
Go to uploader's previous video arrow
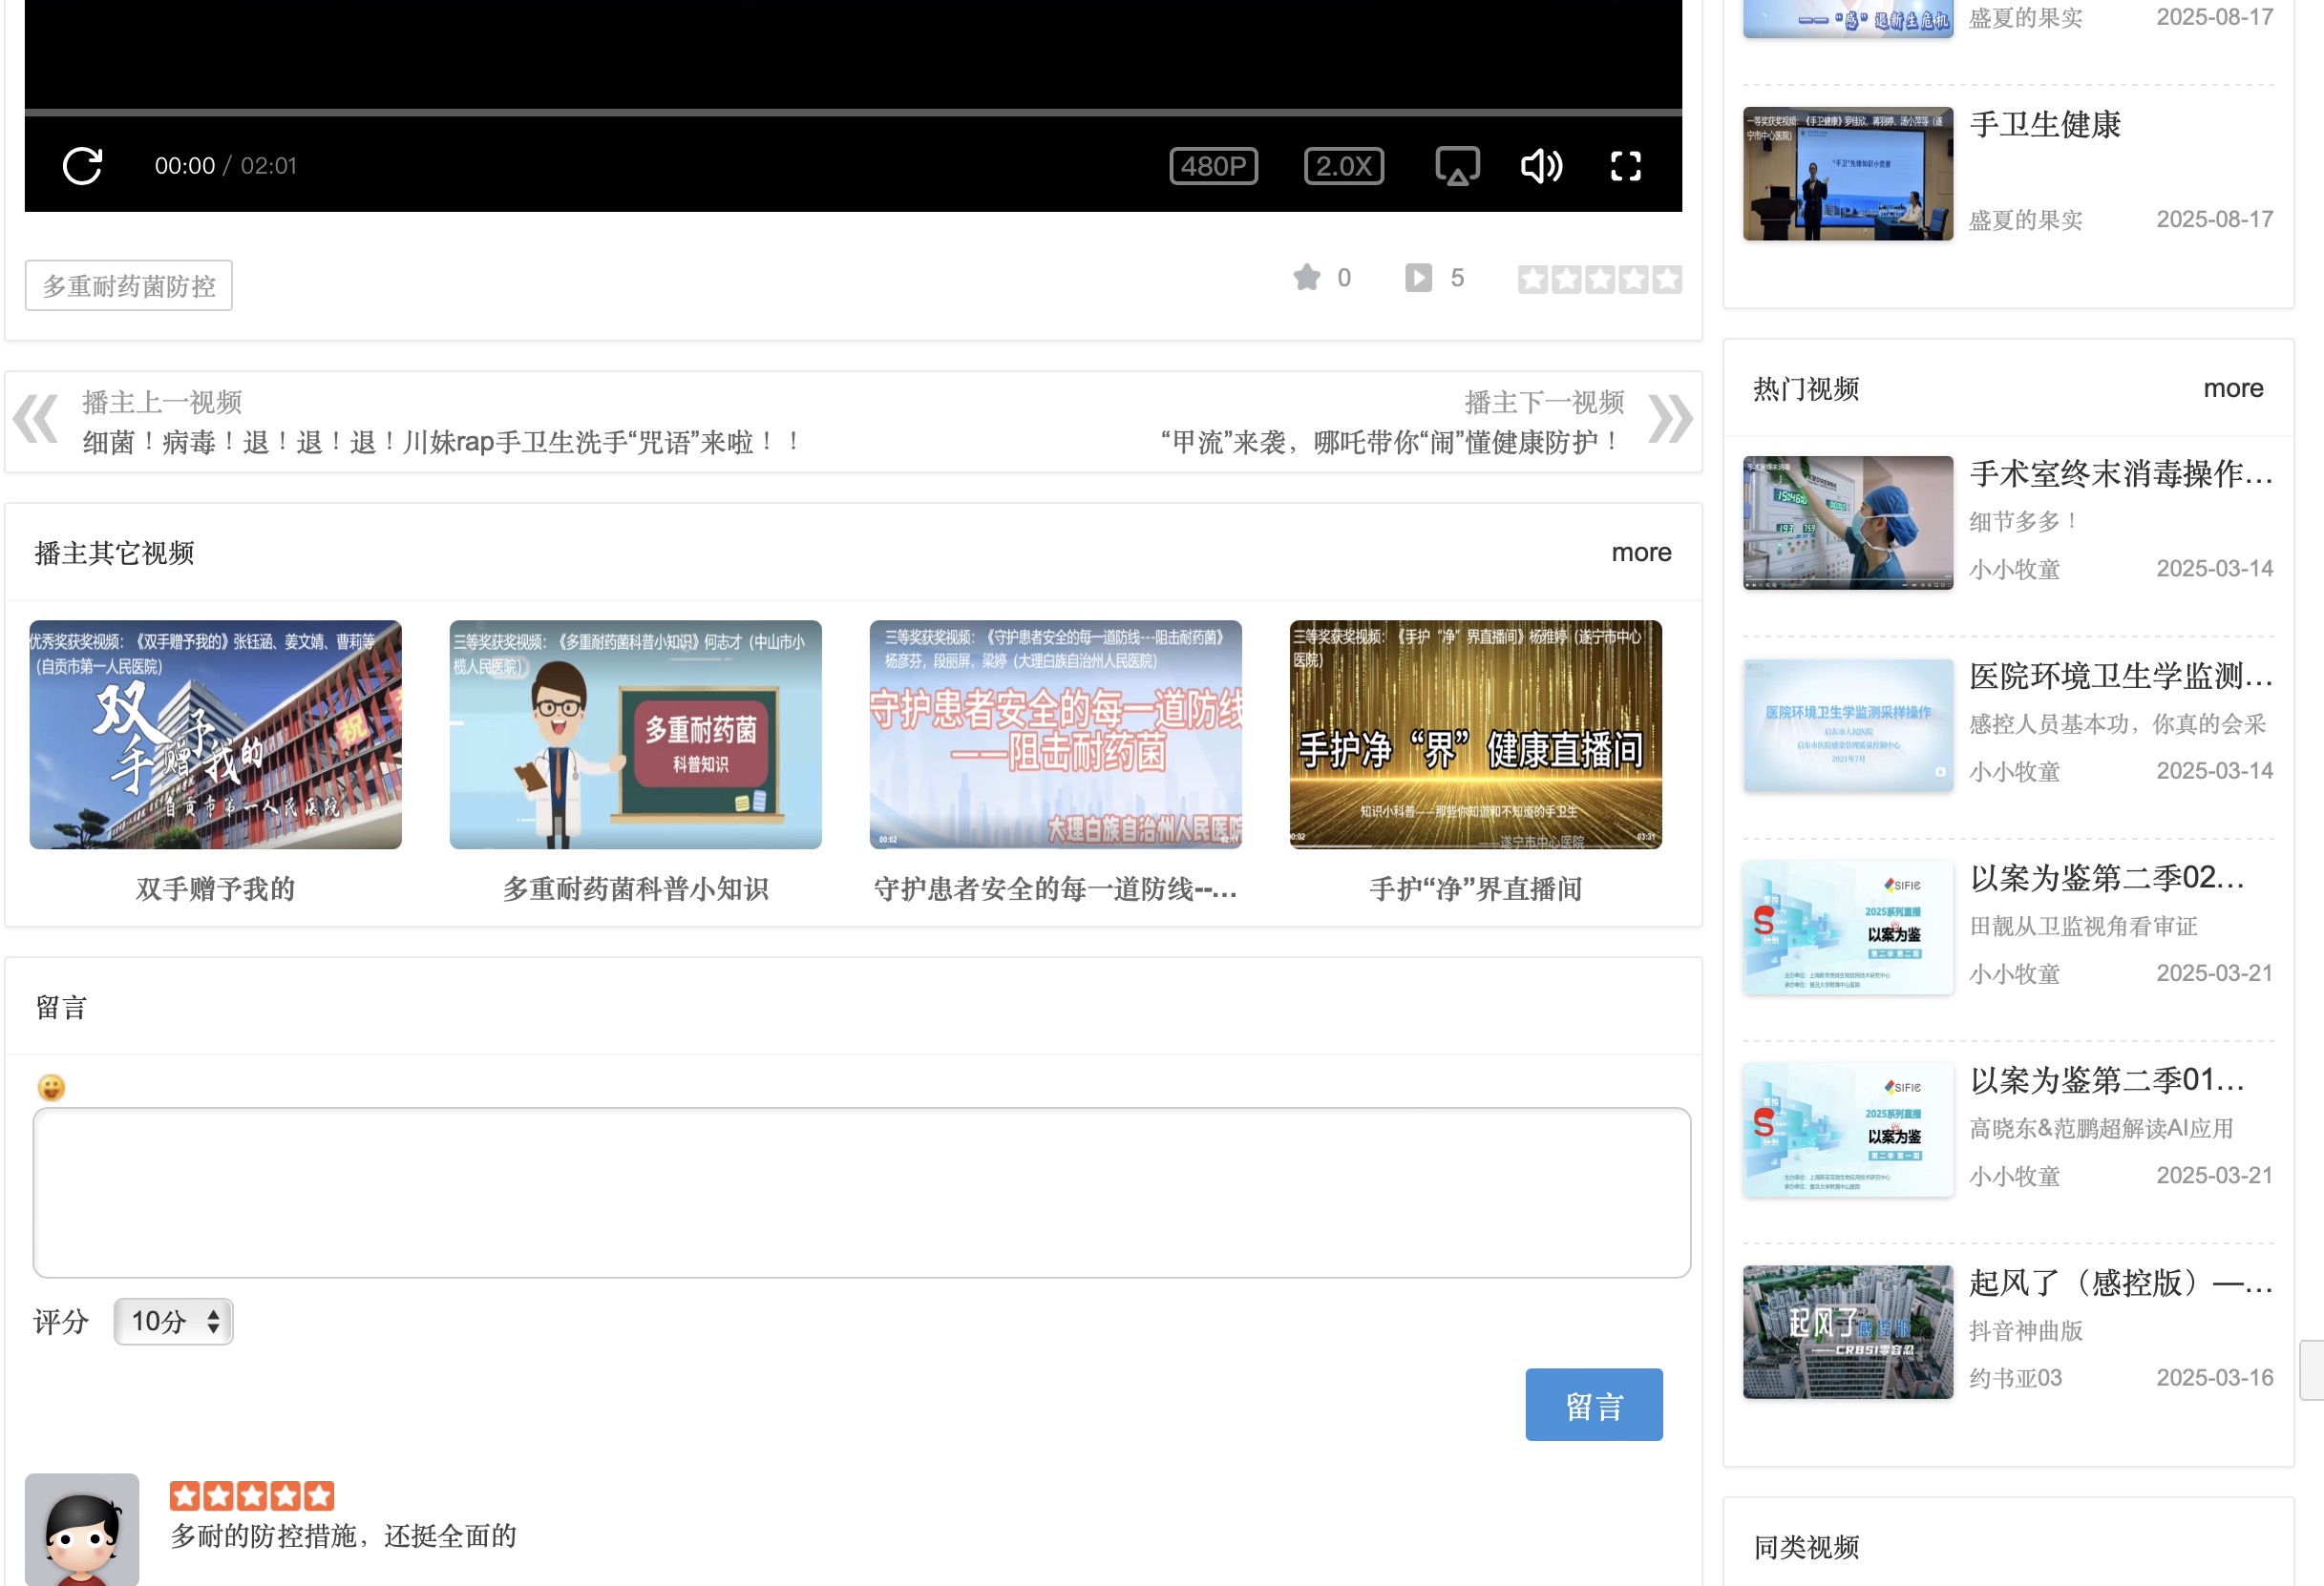(37, 420)
